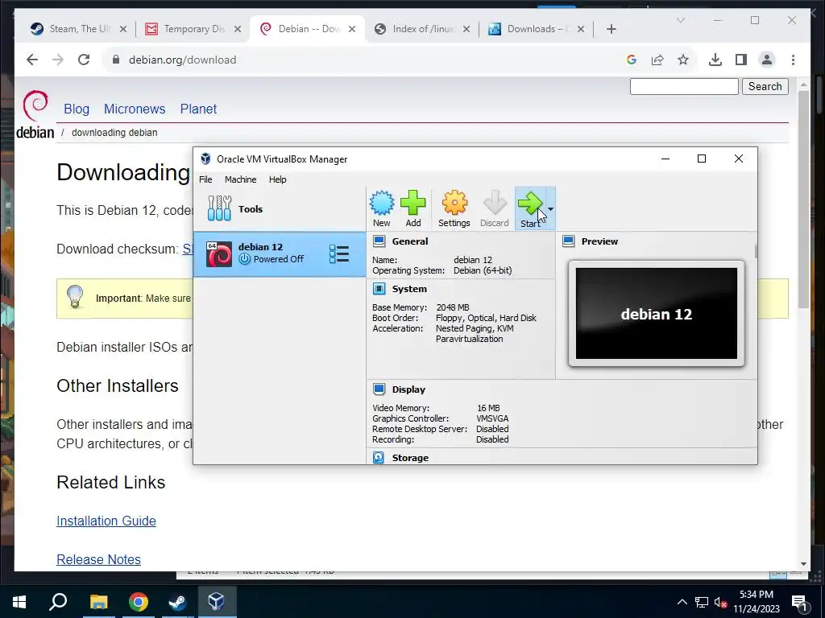Expand Chrome tab search chevron

point(680,20)
